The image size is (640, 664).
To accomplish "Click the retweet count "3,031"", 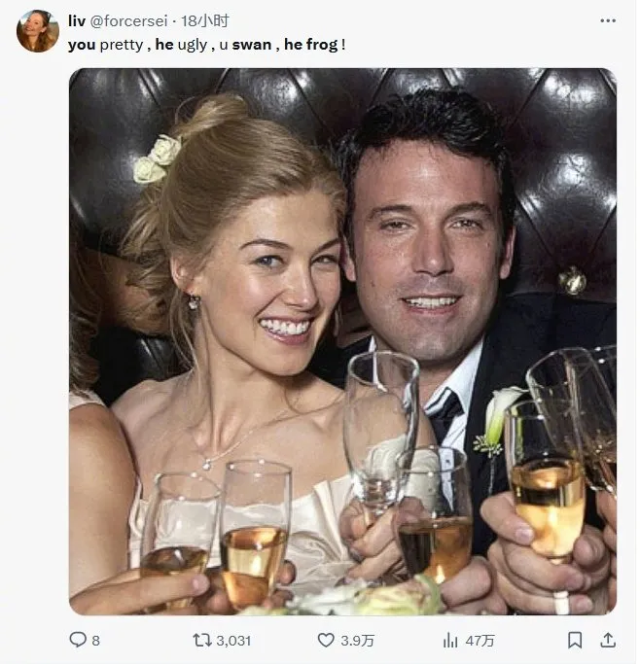I will [234, 640].
